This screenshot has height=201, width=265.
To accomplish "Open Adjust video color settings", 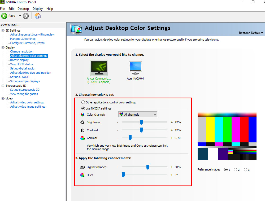I will click(x=27, y=102).
